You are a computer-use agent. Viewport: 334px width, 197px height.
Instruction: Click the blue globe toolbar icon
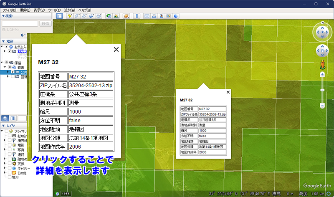[176, 16]
